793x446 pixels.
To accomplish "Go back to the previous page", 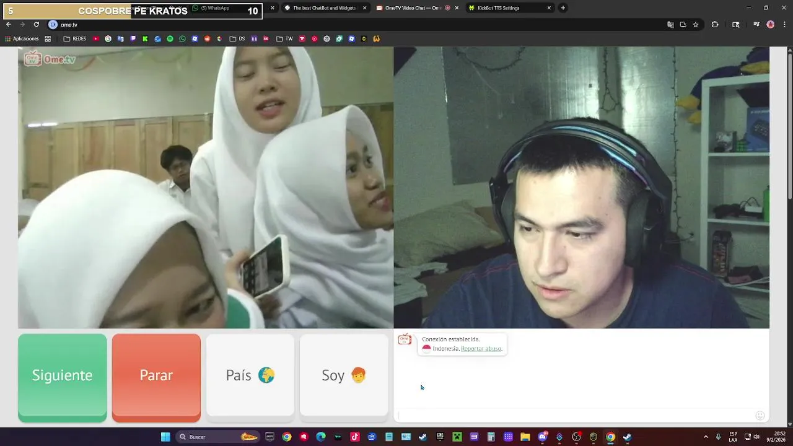I will (x=8, y=25).
